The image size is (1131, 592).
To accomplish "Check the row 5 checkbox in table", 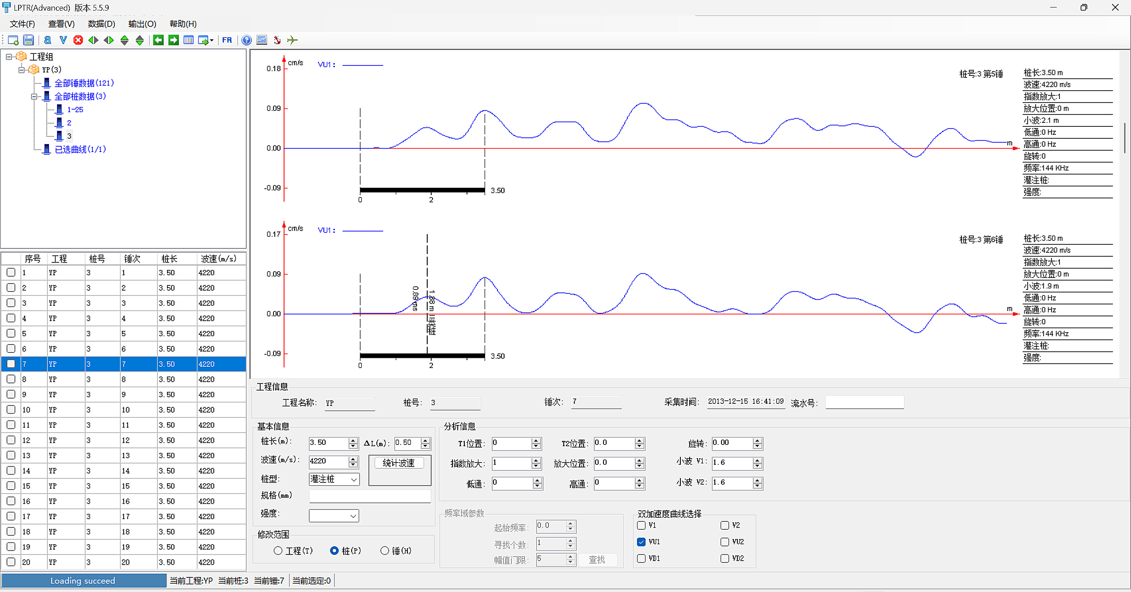I will [x=11, y=334].
